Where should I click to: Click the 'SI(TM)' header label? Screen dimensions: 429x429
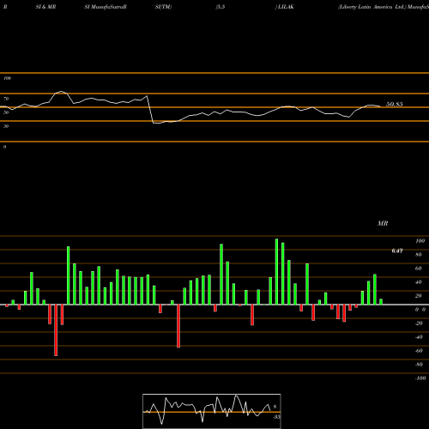coord(163,7)
